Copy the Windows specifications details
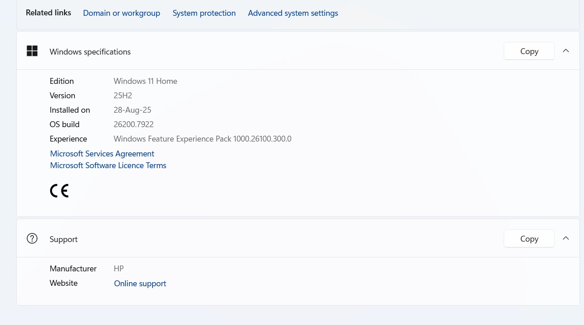The image size is (584, 325). (529, 51)
